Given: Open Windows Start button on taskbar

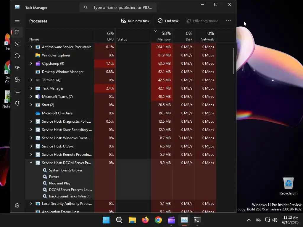Looking at the screenshot, I should coord(106,220).
